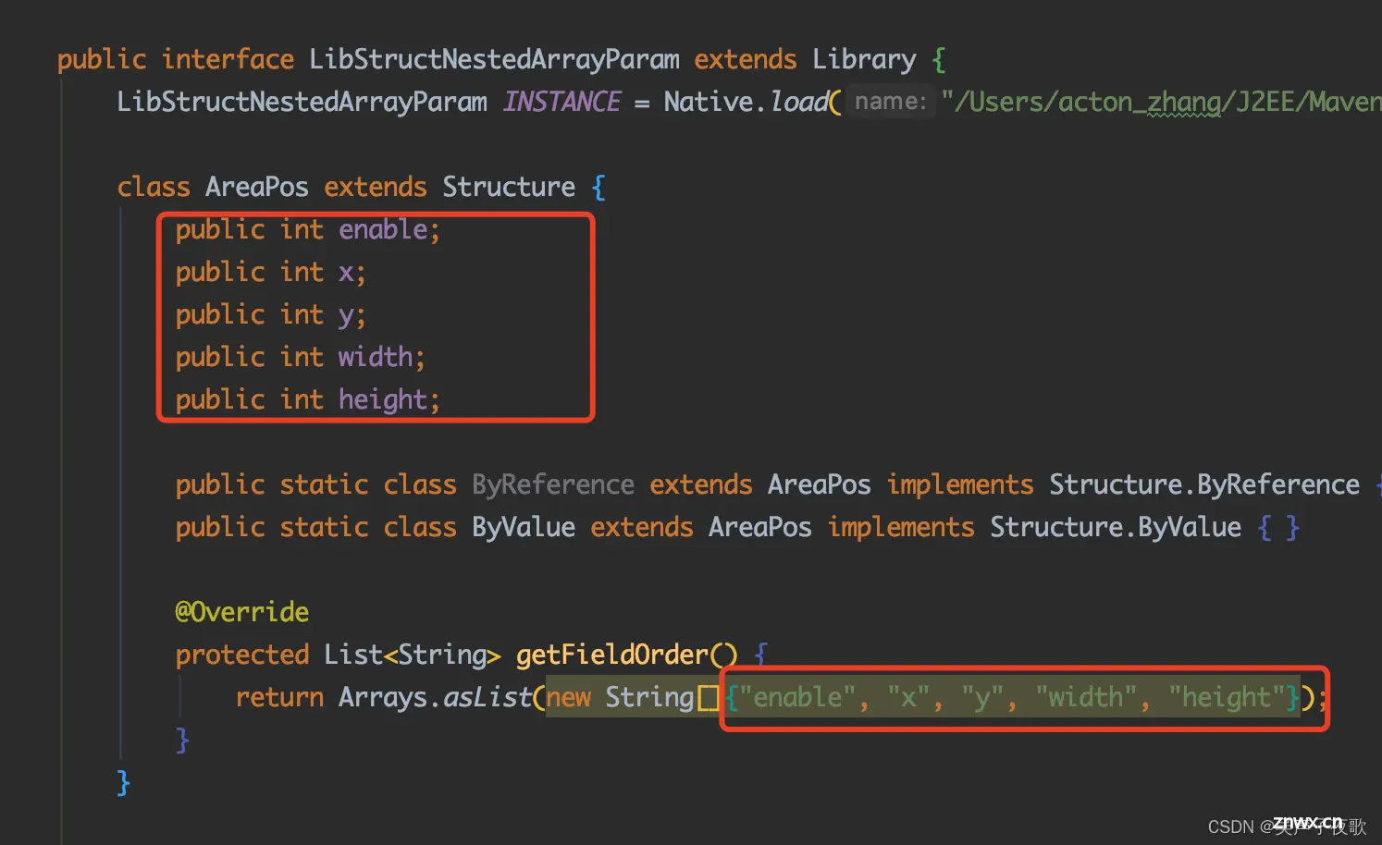Click the 'y' field declaration
The image size is (1382, 845).
click(x=271, y=314)
